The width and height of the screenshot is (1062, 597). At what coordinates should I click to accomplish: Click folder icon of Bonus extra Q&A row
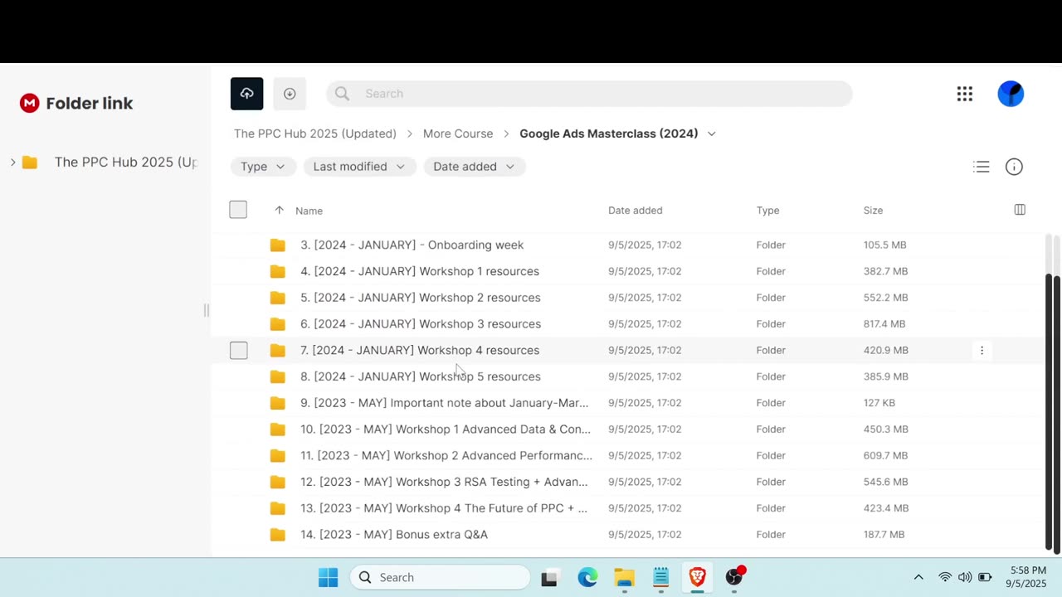click(x=278, y=535)
